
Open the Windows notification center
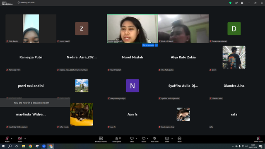coord(260,146)
